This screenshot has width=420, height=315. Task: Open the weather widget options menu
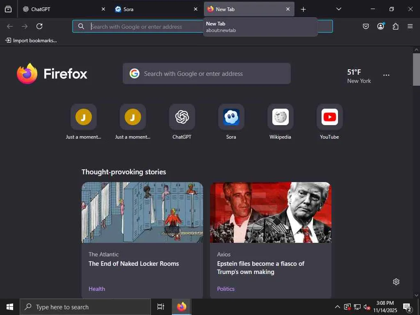pos(386,75)
